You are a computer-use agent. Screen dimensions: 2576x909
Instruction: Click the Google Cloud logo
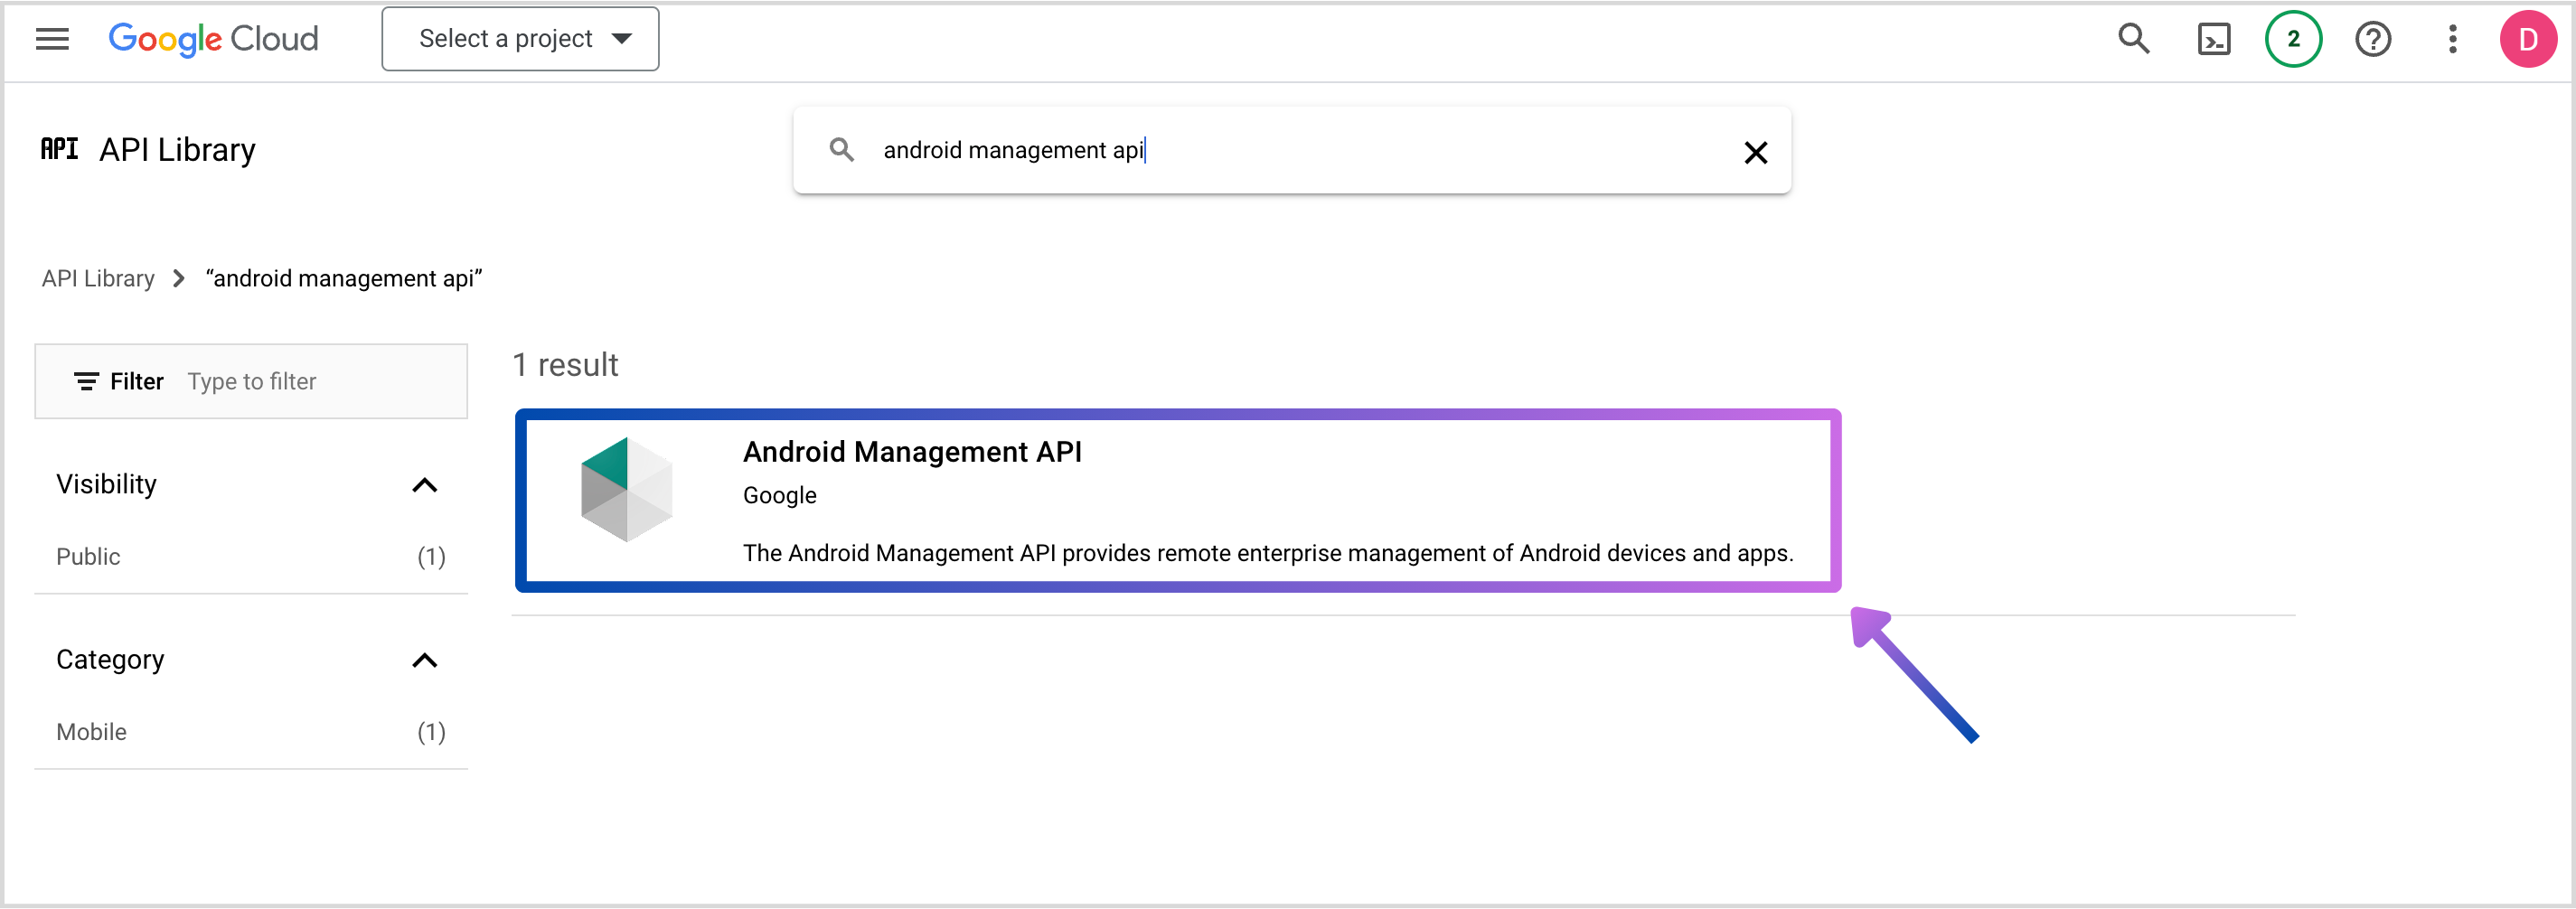(x=212, y=39)
